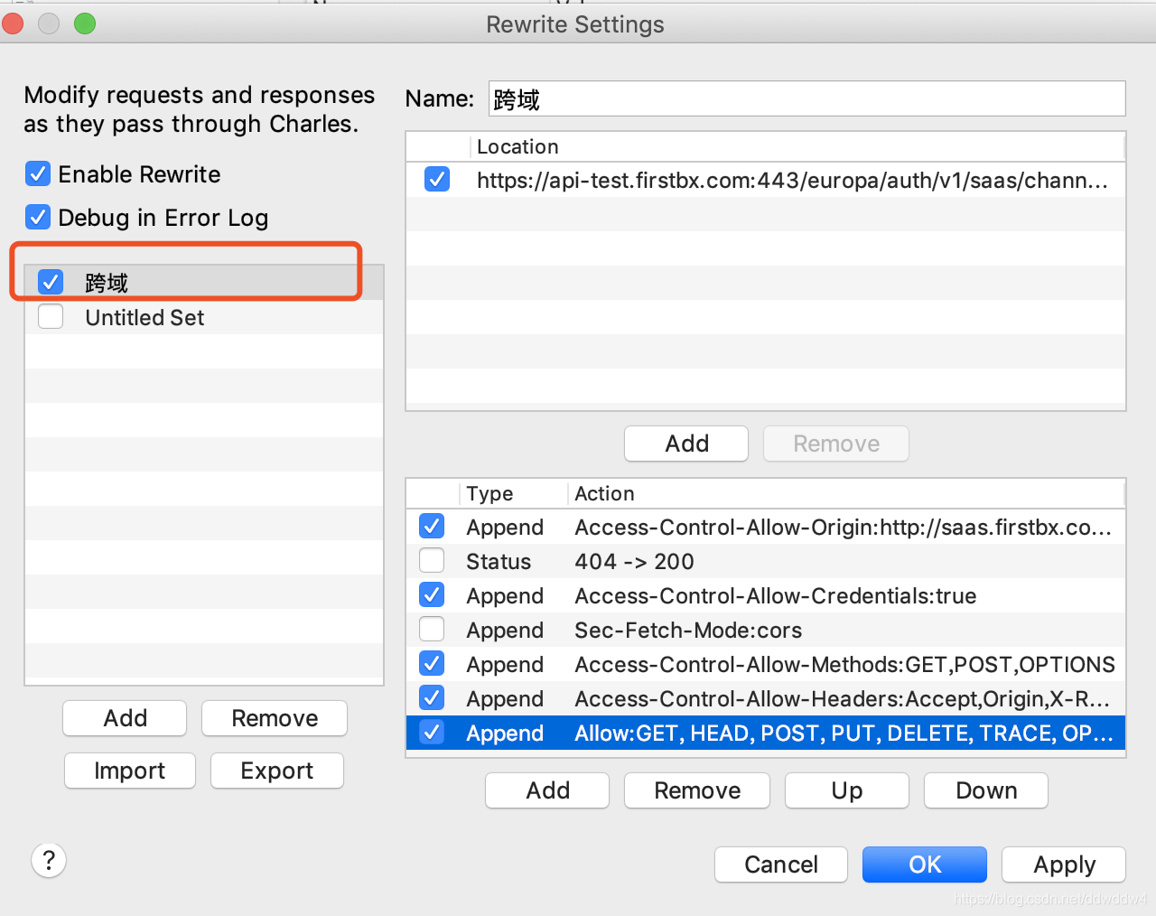Add a new rewrite rule
1156x916 pixels.
point(547,790)
